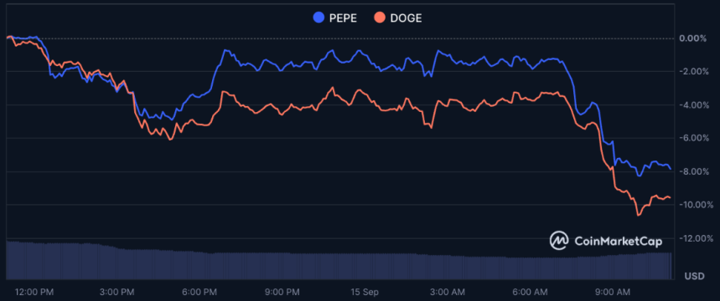The height and width of the screenshot is (301, 720).
Task: Click the blue PEPE legend dot
Action: coord(319,18)
